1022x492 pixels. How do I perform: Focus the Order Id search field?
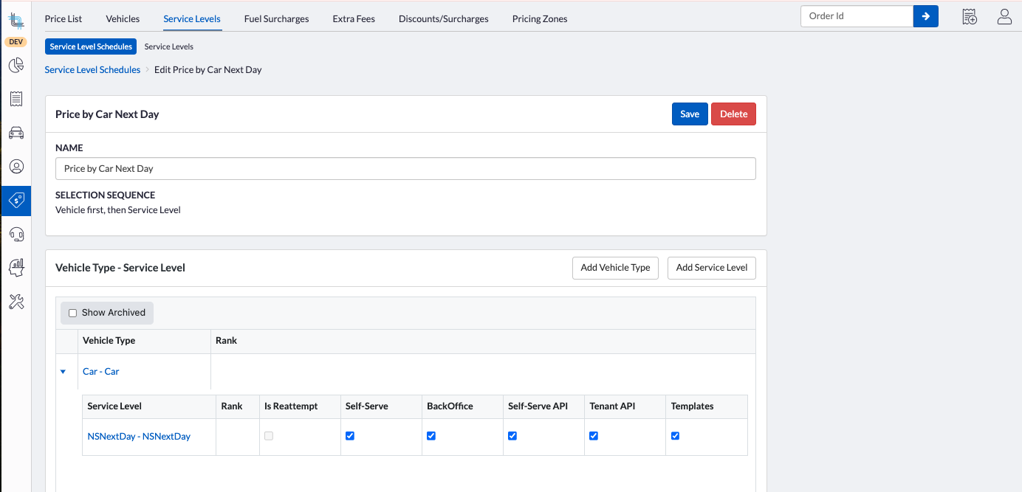[x=857, y=16]
